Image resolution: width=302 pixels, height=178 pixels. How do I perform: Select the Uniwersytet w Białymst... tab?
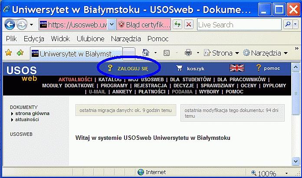(76, 53)
